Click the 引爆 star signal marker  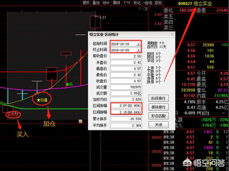(x=42, y=100)
